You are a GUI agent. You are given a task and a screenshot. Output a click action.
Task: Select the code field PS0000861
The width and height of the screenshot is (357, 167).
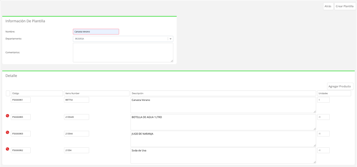click(21, 100)
